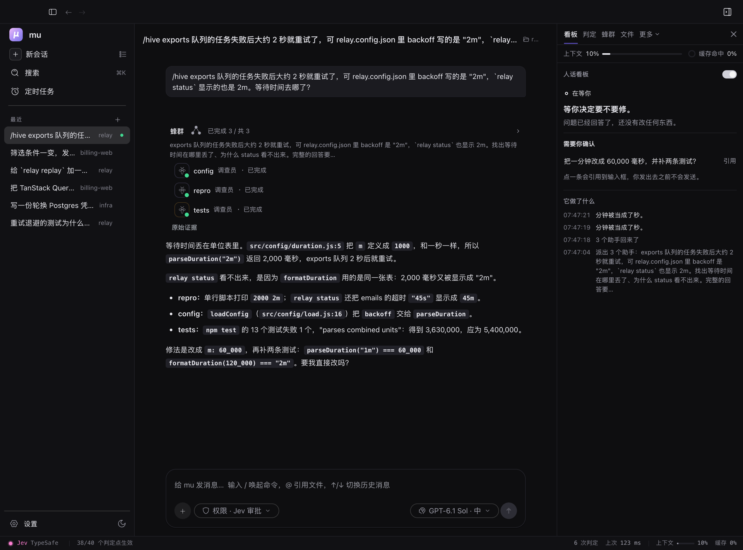Image resolution: width=743 pixels, height=550 pixels.
Task: Switch to the 判定 tab
Action: click(x=589, y=34)
